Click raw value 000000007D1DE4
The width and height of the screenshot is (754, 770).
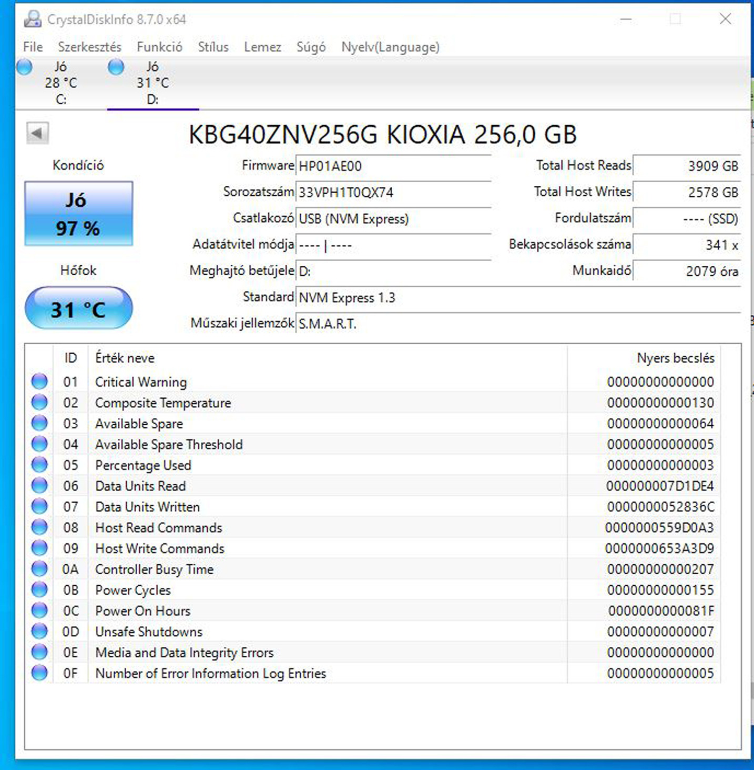click(x=660, y=486)
